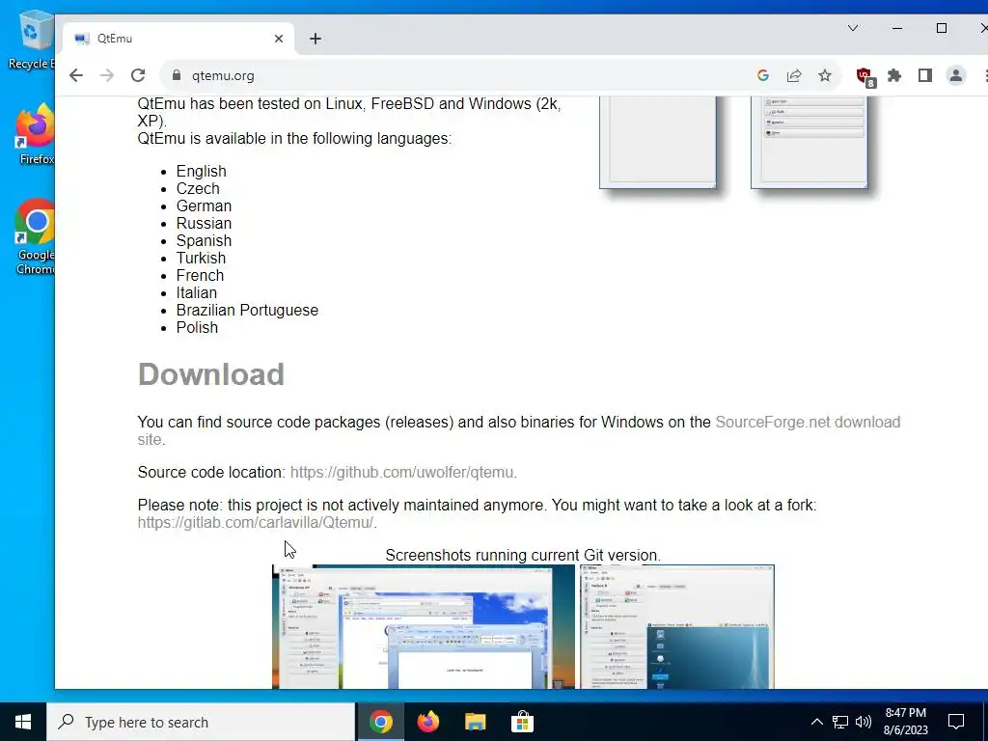Reload the qtemu.org page
The image size is (988, 741).
(x=138, y=75)
